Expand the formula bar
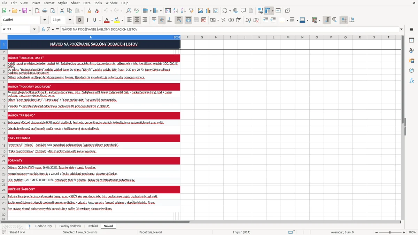Viewport: 418px width, 235px height. click(x=401, y=29)
